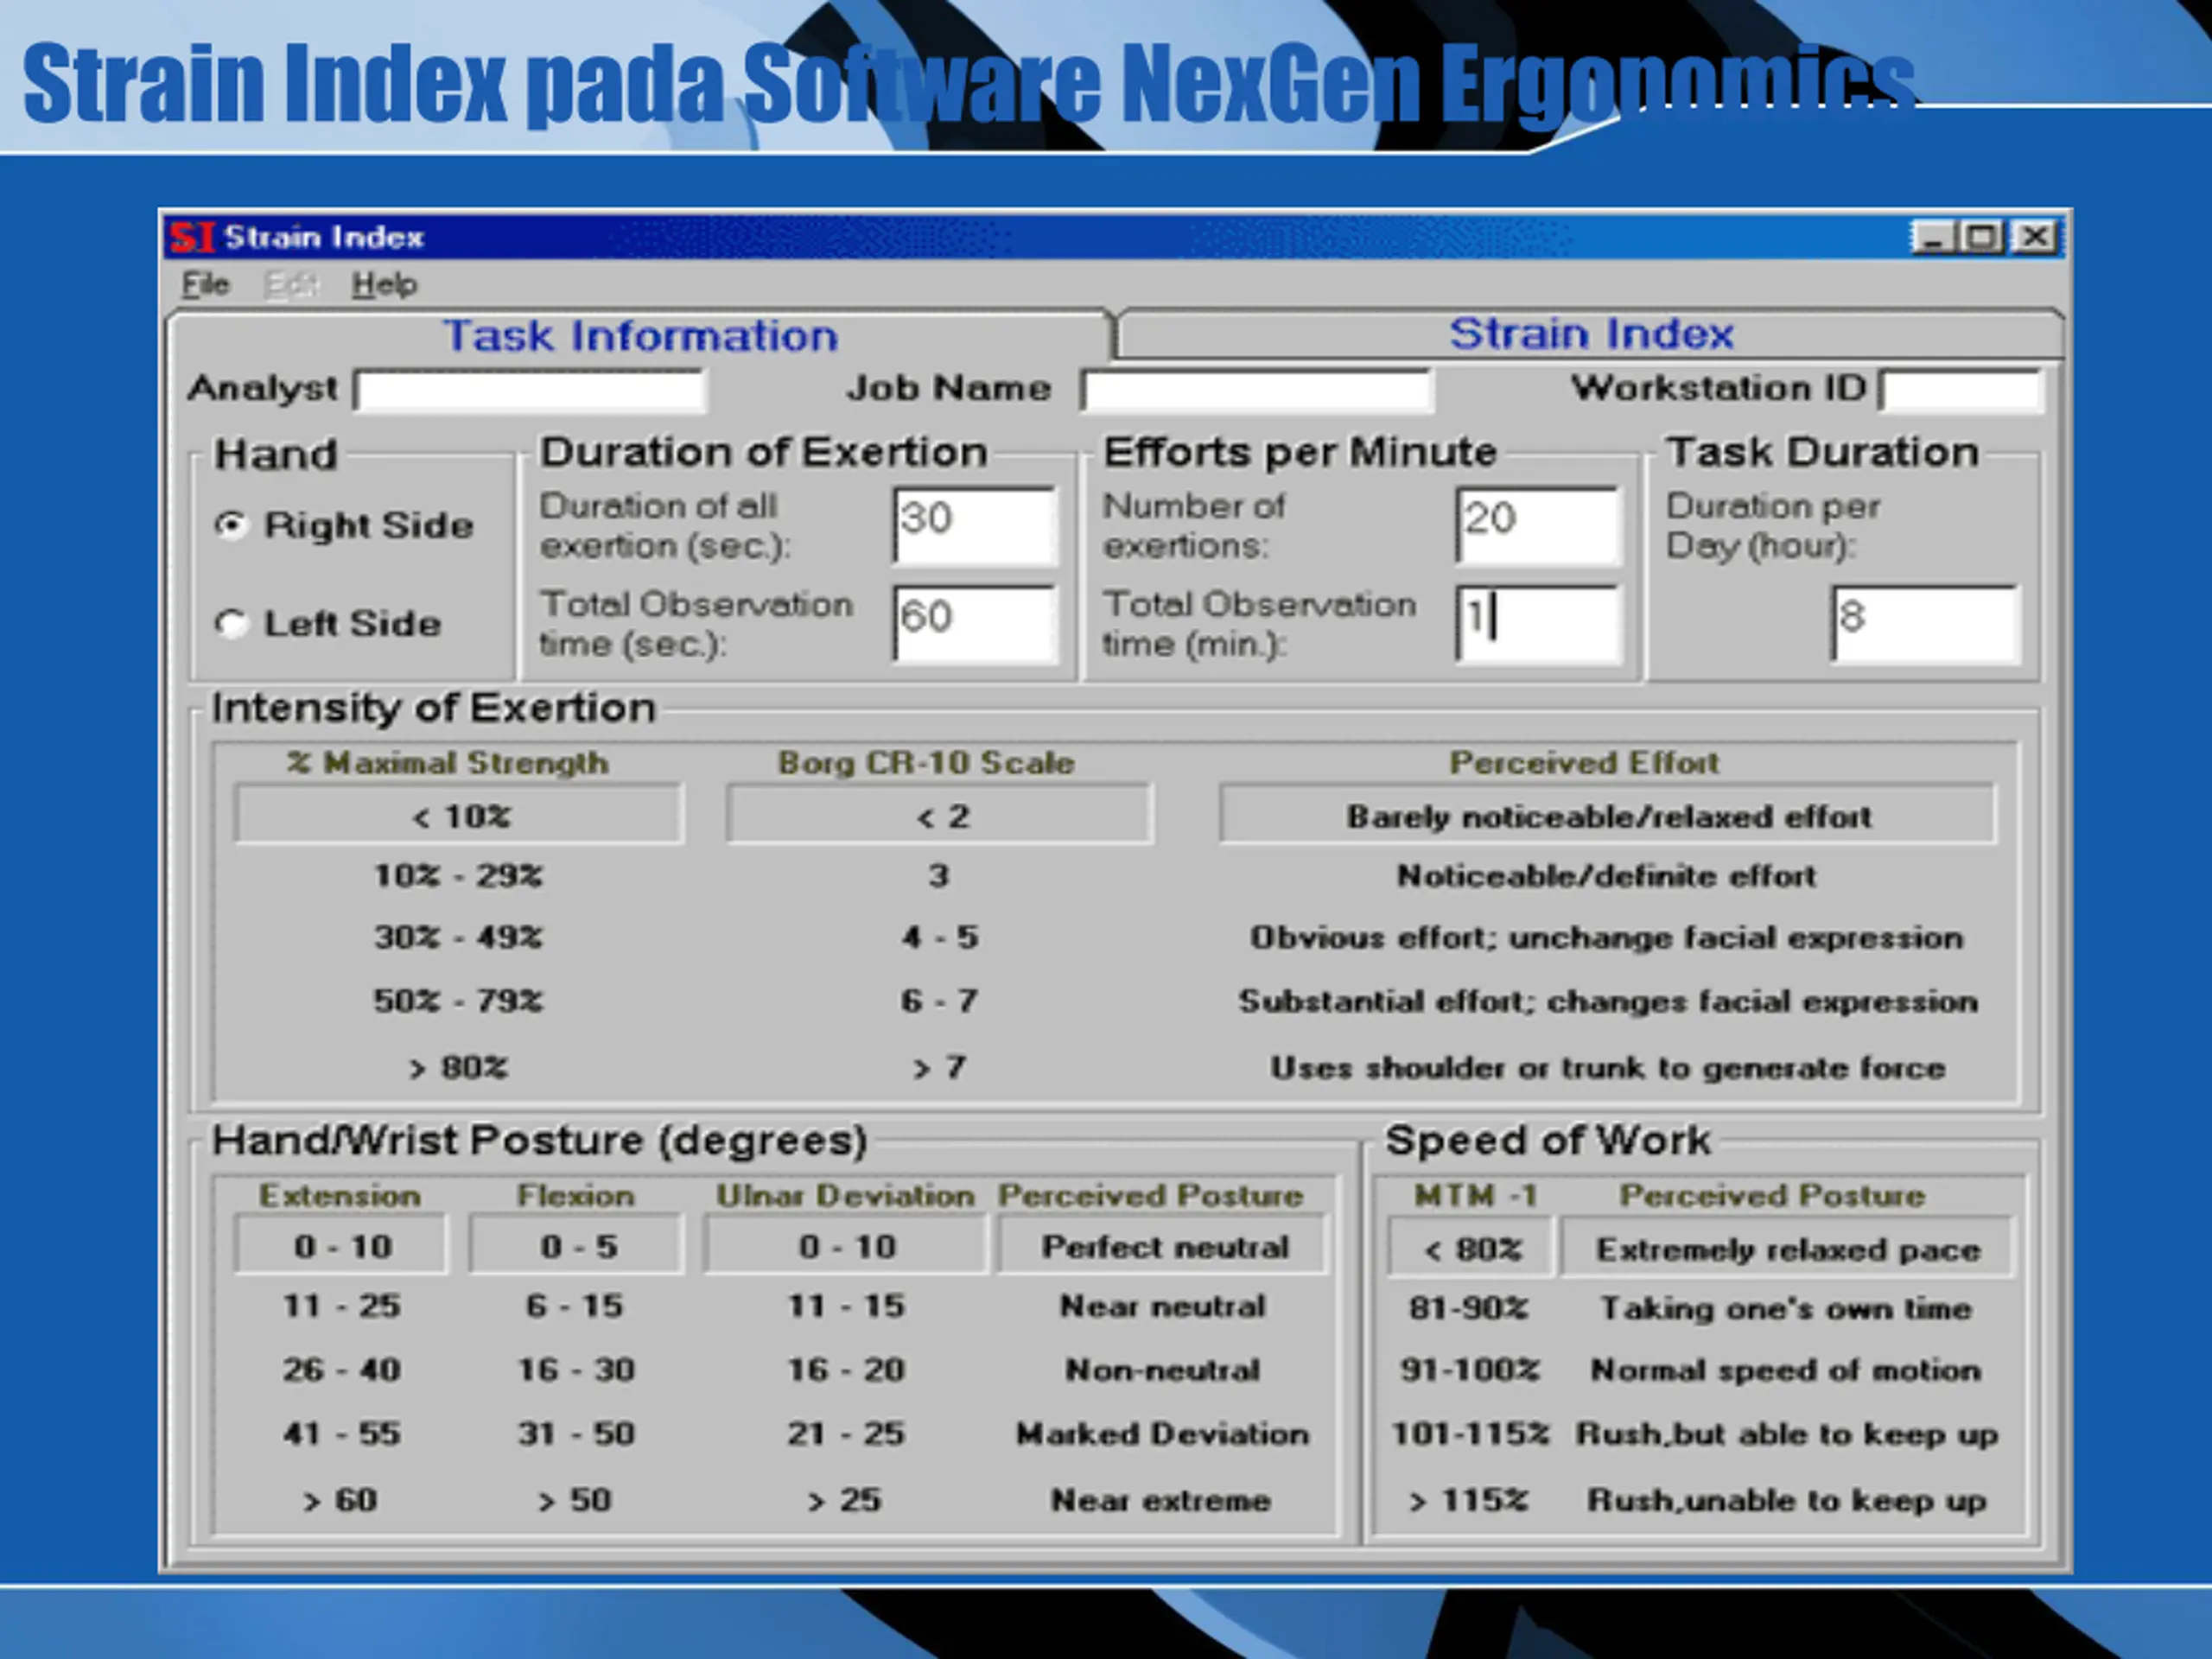Select Extension 0 - 10 option
This screenshot has width=2212, height=1659.
click(341, 1246)
